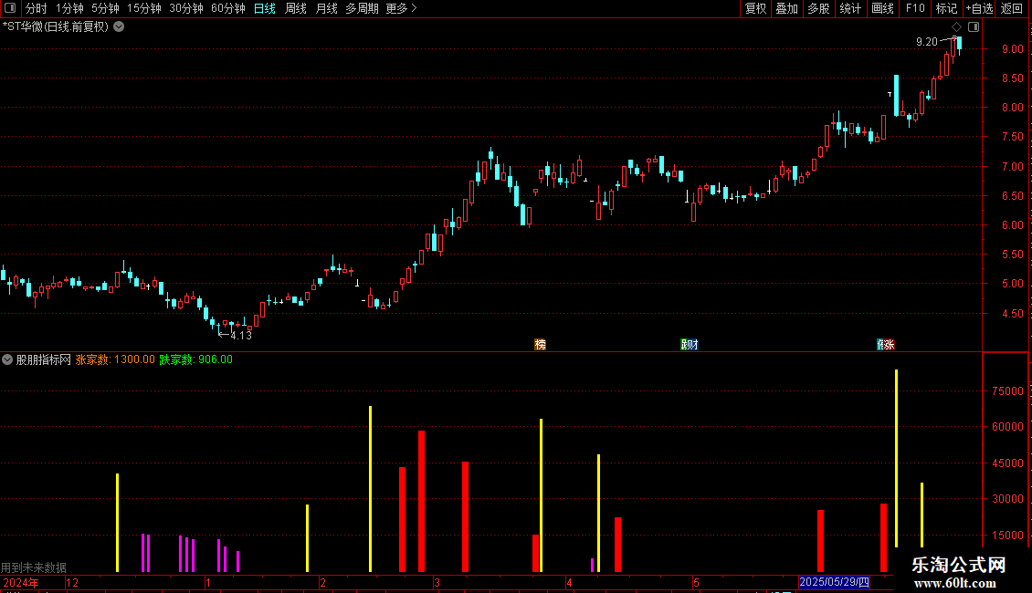Expand the 更多 periods menu
Viewport: 1032px width, 593px height.
pyautogui.click(x=401, y=8)
